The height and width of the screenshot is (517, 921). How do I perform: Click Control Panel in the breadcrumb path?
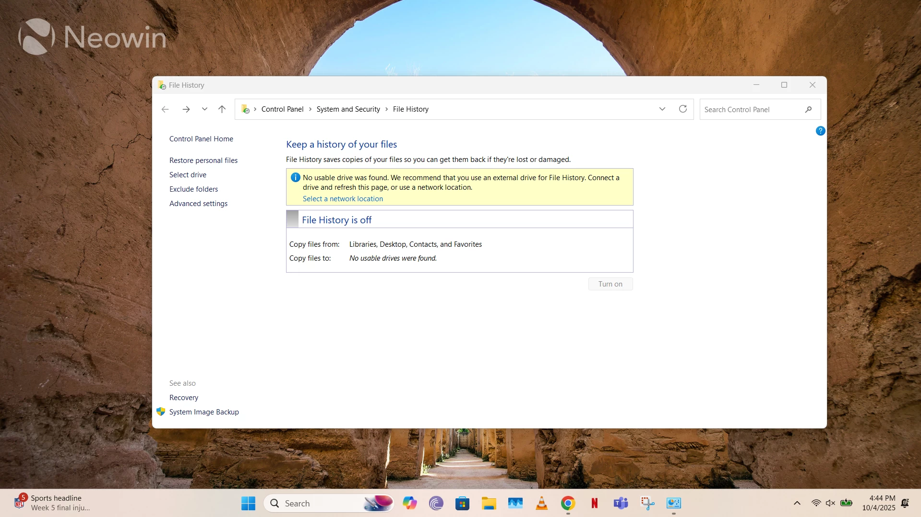[x=282, y=109]
